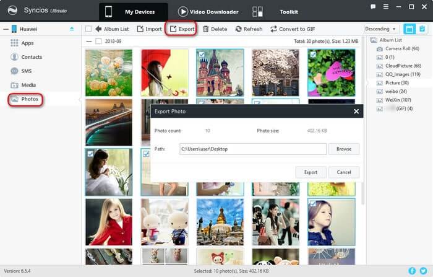Refresh the photo list

pyautogui.click(x=249, y=29)
